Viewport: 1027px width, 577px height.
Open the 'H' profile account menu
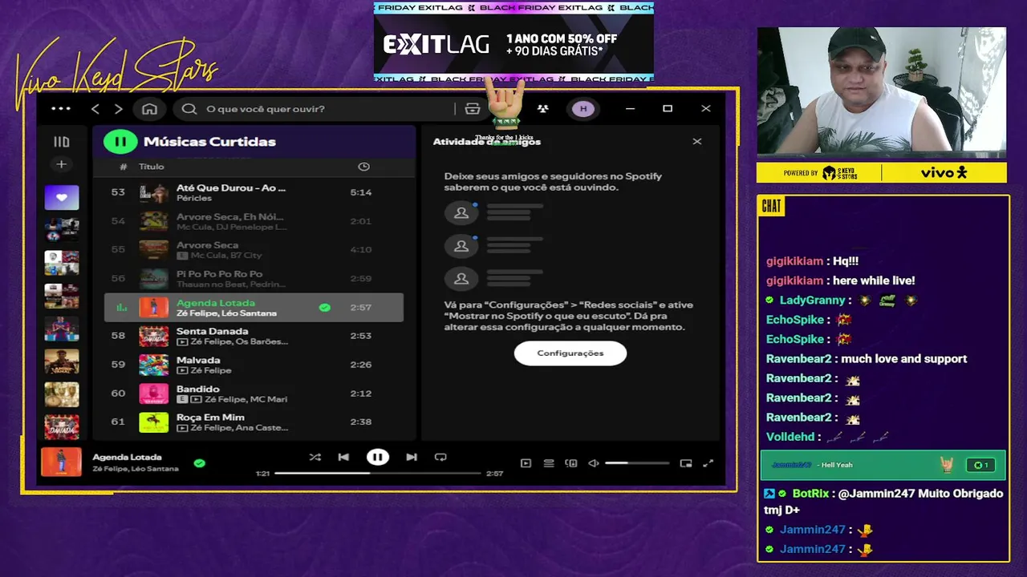[583, 109]
